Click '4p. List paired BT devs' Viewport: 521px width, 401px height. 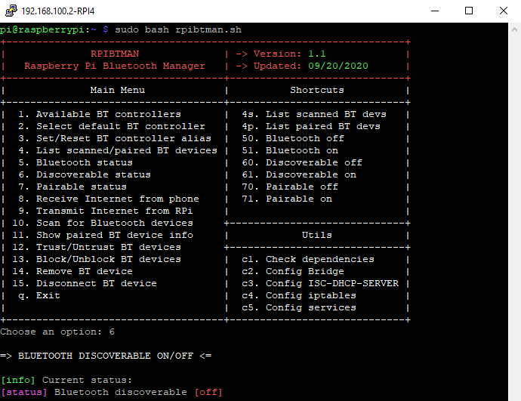311,126
